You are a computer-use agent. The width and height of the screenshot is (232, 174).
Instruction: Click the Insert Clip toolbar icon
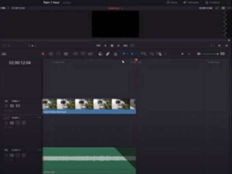76,54
